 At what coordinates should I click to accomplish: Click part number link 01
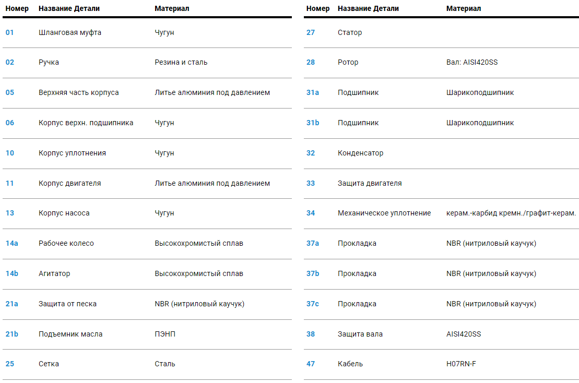point(9,32)
